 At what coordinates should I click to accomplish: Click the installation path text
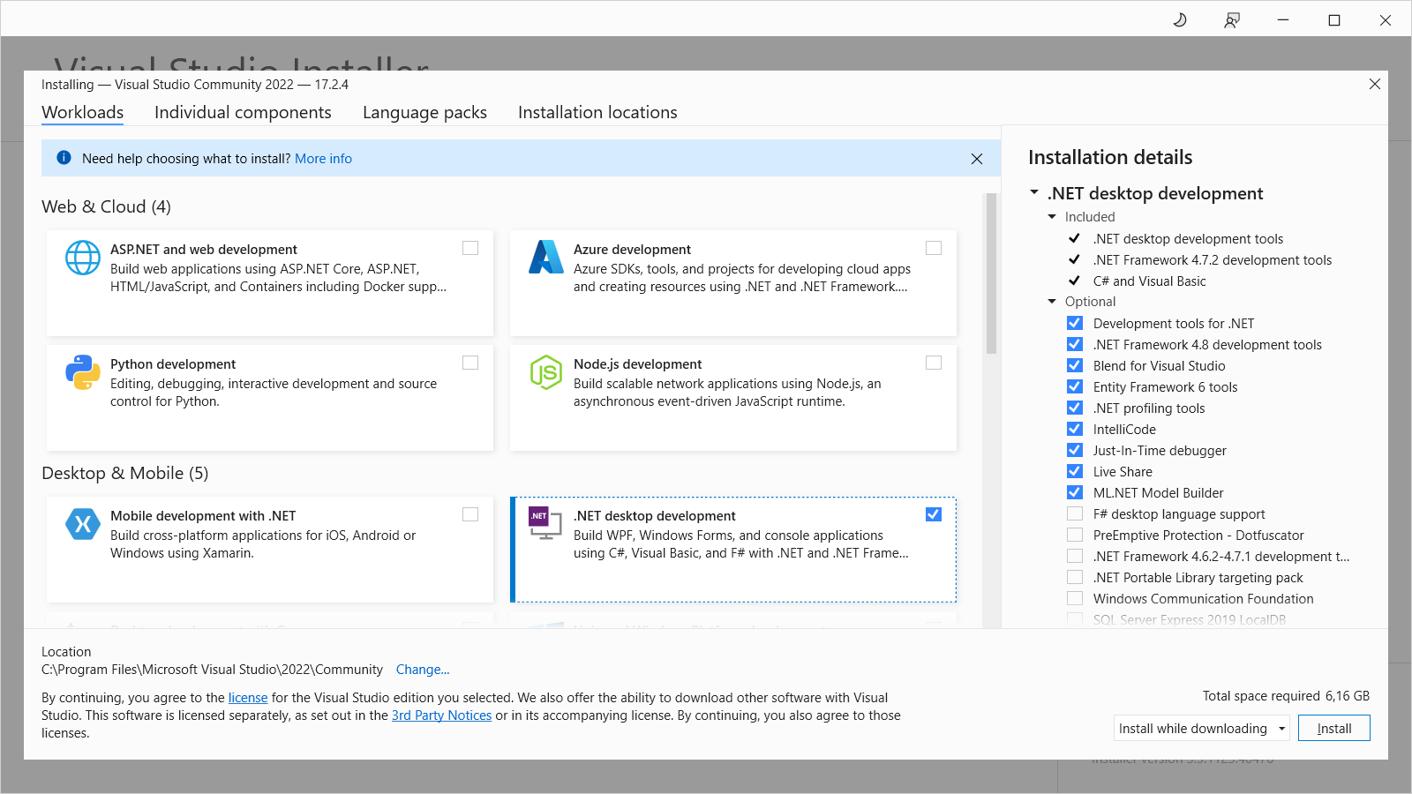coord(212,670)
